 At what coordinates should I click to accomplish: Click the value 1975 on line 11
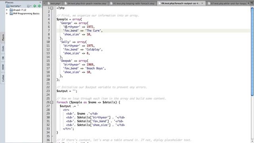(x=90, y=46)
